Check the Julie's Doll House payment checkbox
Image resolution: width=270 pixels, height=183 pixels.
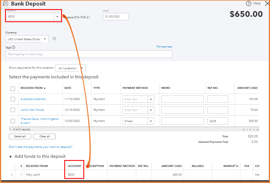(13, 110)
